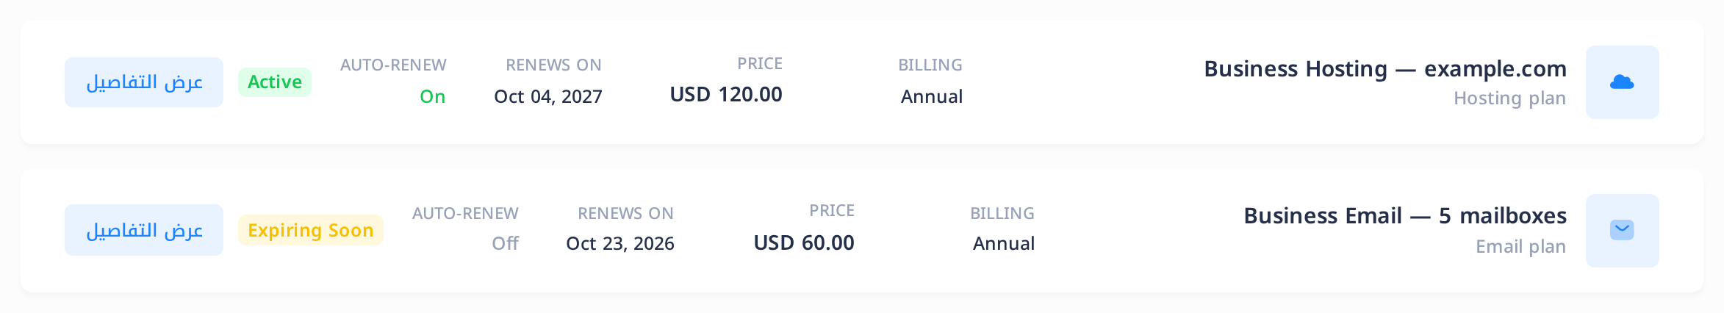Click the cloud hosting plan icon
1724x313 pixels.
(x=1622, y=82)
